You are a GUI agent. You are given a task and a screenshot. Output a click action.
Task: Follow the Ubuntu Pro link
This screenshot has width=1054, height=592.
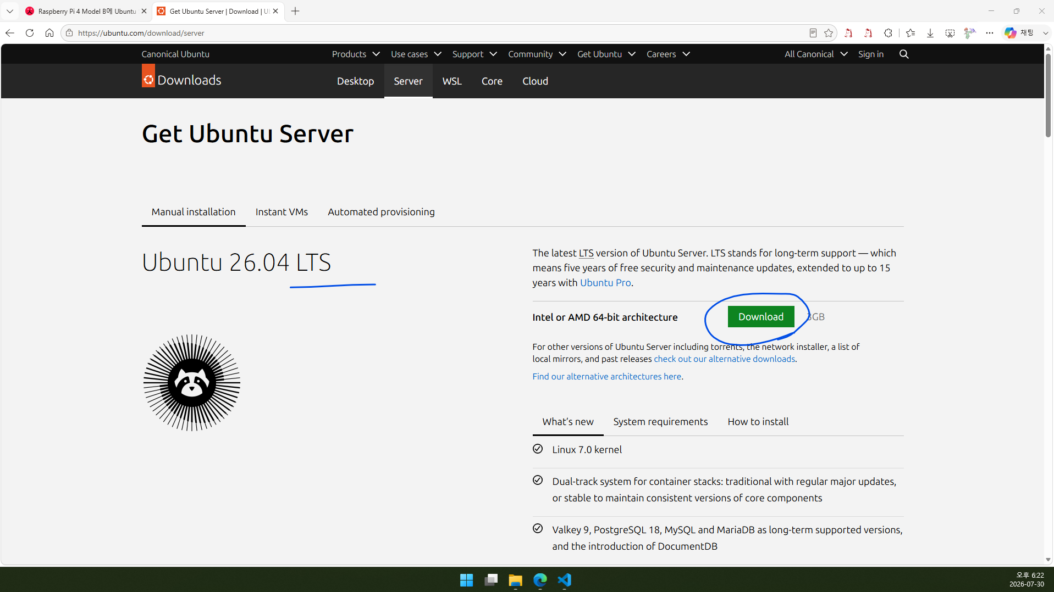[605, 282]
